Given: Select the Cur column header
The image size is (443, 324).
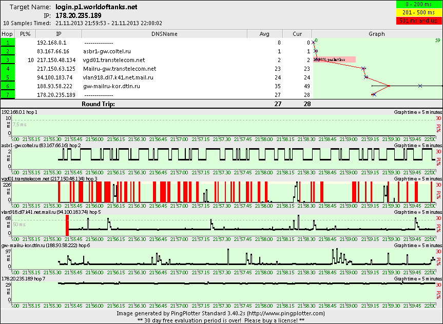Looking at the screenshot, I should click(297, 34).
